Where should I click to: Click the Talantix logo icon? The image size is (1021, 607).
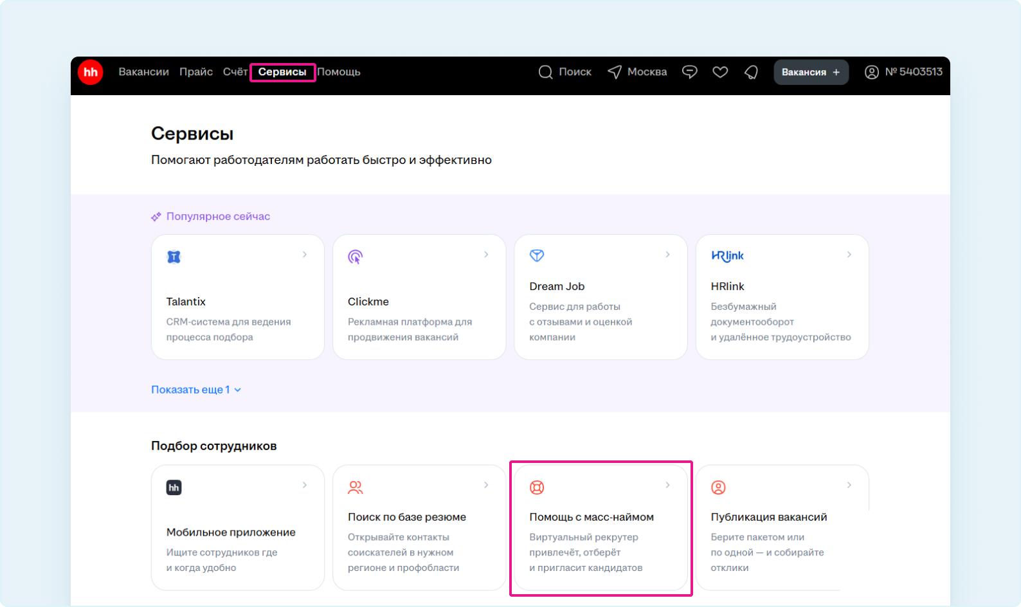(x=174, y=257)
